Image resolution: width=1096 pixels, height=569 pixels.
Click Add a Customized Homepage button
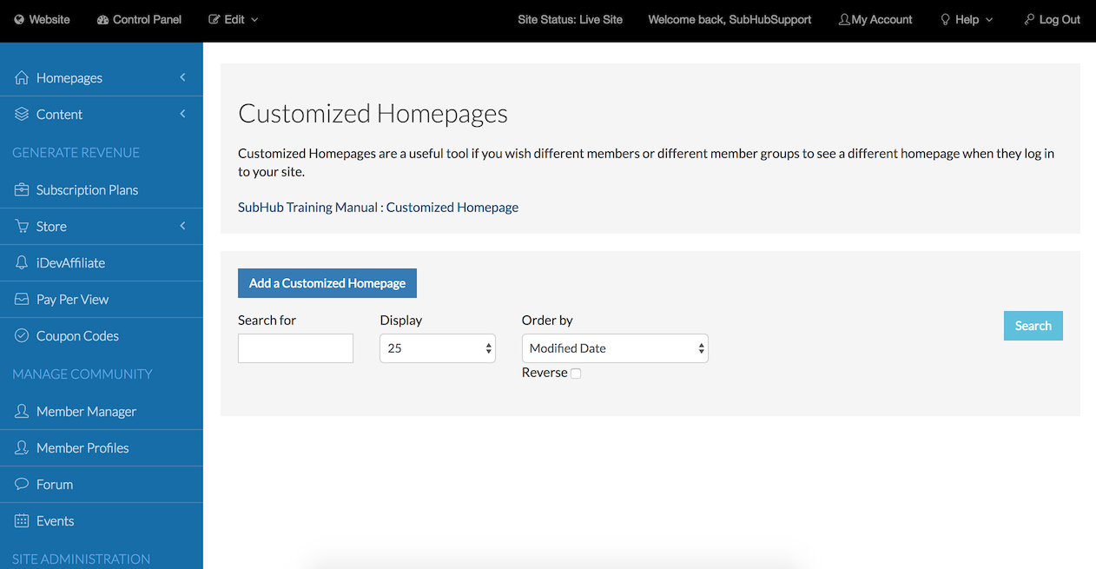click(x=327, y=283)
